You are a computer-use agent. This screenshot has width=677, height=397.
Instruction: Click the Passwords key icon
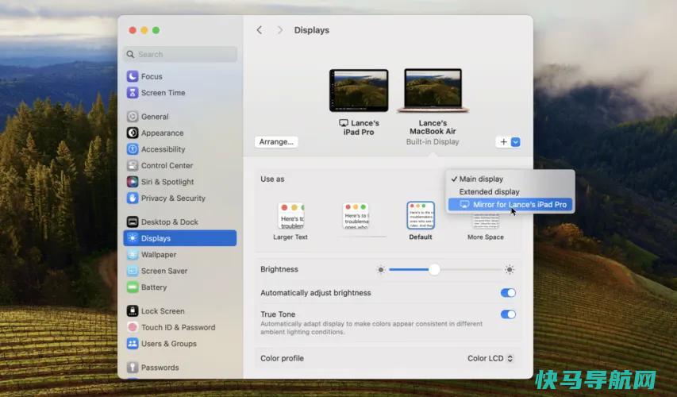coord(133,367)
